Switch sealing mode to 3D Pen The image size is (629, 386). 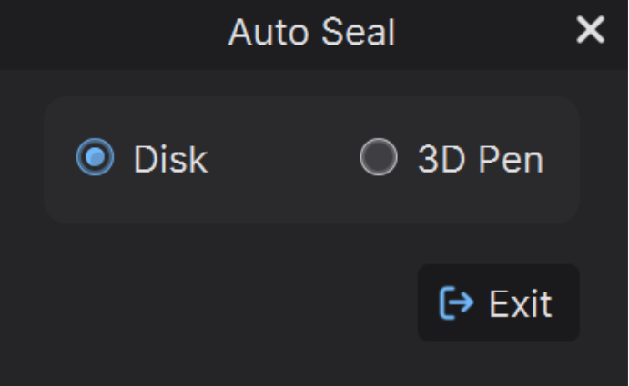(379, 157)
